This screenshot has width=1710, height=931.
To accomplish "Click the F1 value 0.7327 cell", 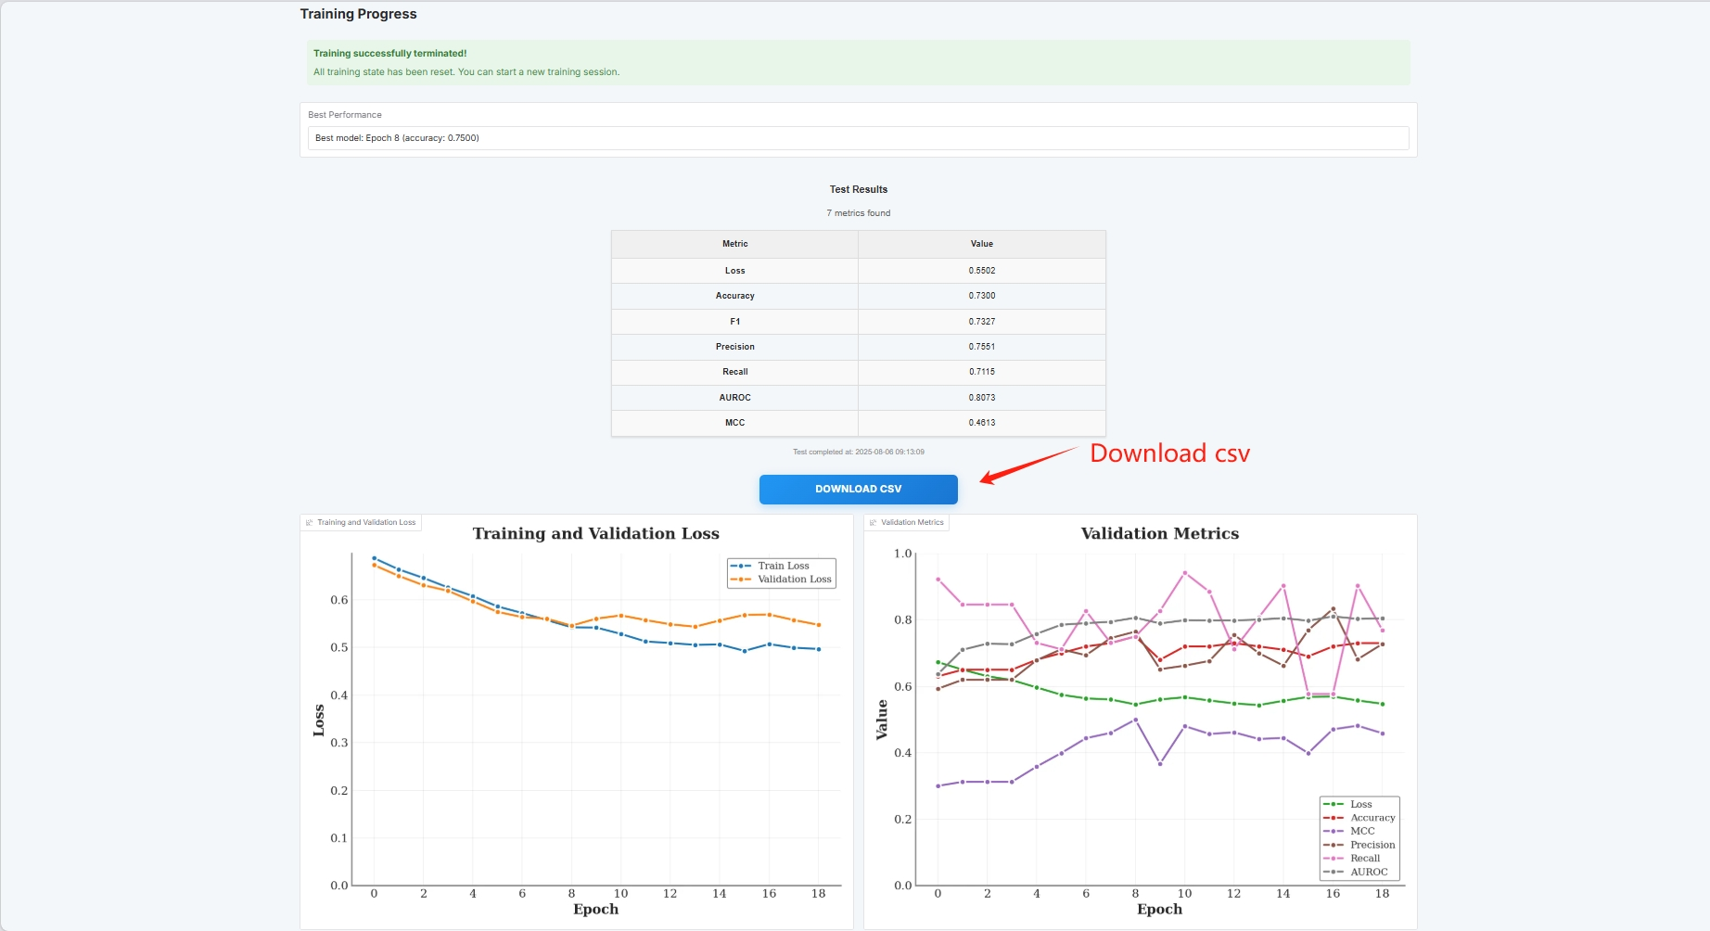I will (x=981, y=322).
